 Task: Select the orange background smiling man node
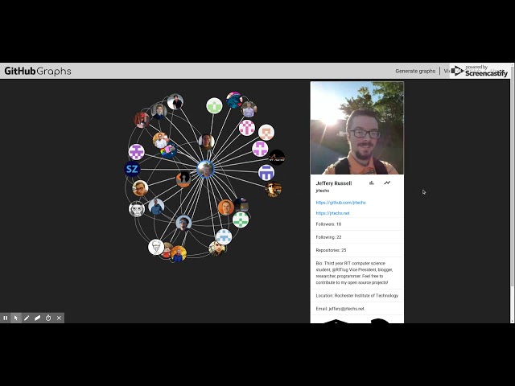coord(226,207)
